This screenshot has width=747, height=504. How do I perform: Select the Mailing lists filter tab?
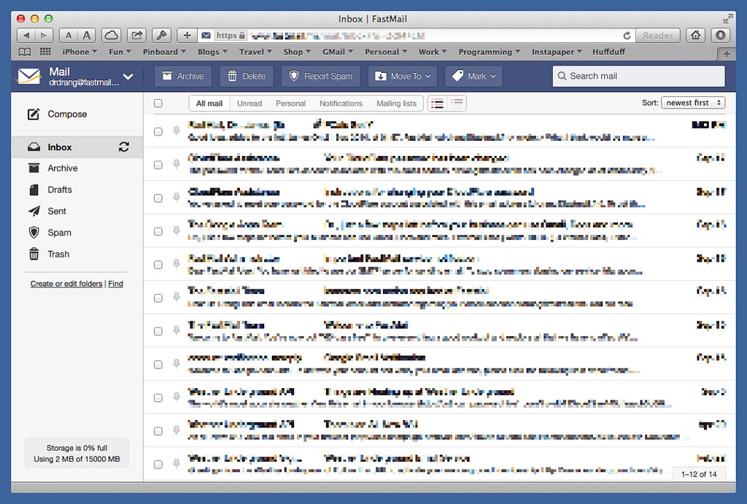tap(396, 104)
